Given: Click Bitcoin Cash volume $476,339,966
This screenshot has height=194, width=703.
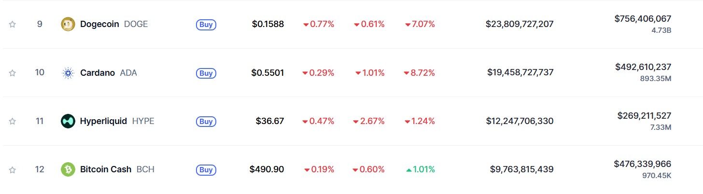Looking at the screenshot, I should (x=643, y=164).
